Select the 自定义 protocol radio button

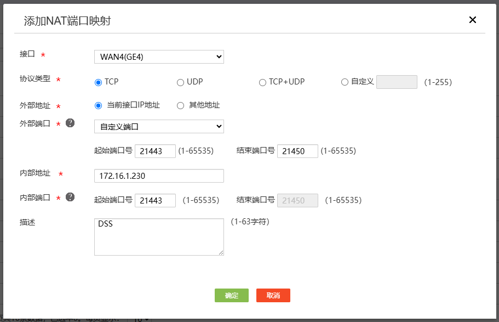pos(345,82)
